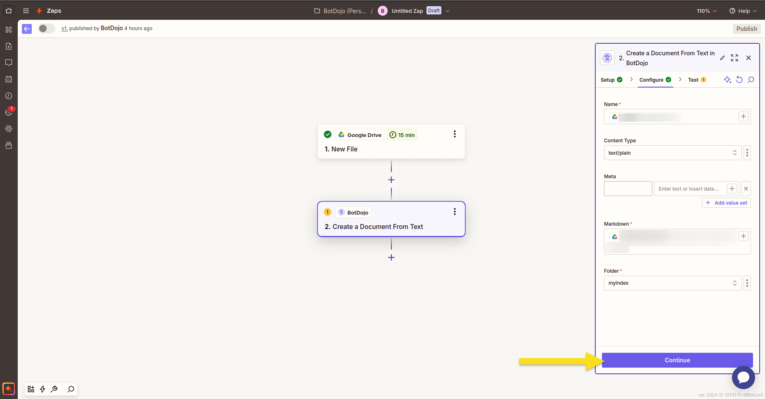Click the rename step pencil icon

pyautogui.click(x=722, y=58)
